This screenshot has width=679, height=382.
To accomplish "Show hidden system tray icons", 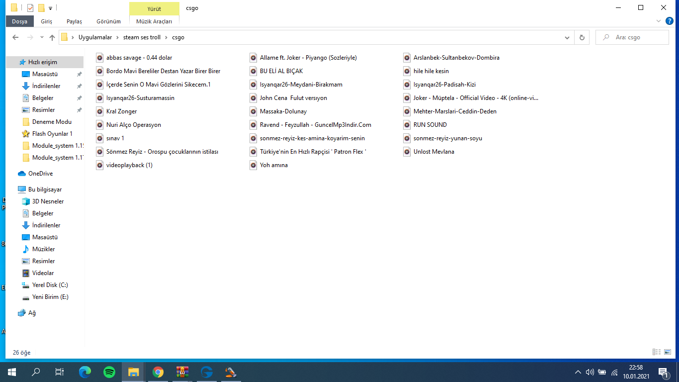I will tap(578, 372).
